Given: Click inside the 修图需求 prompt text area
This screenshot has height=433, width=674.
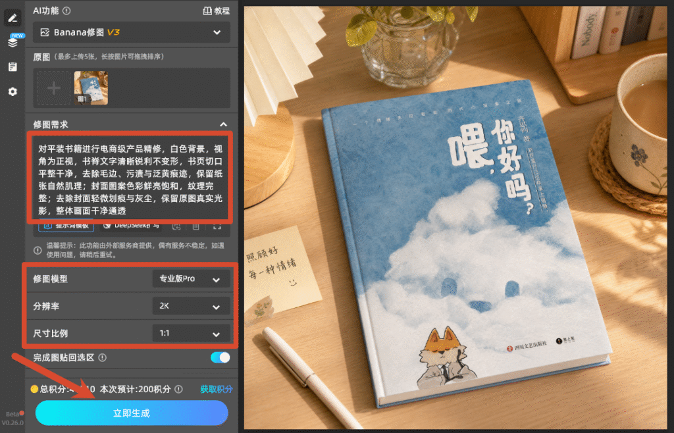Looking at the screenshot, I should pos(131,180).
